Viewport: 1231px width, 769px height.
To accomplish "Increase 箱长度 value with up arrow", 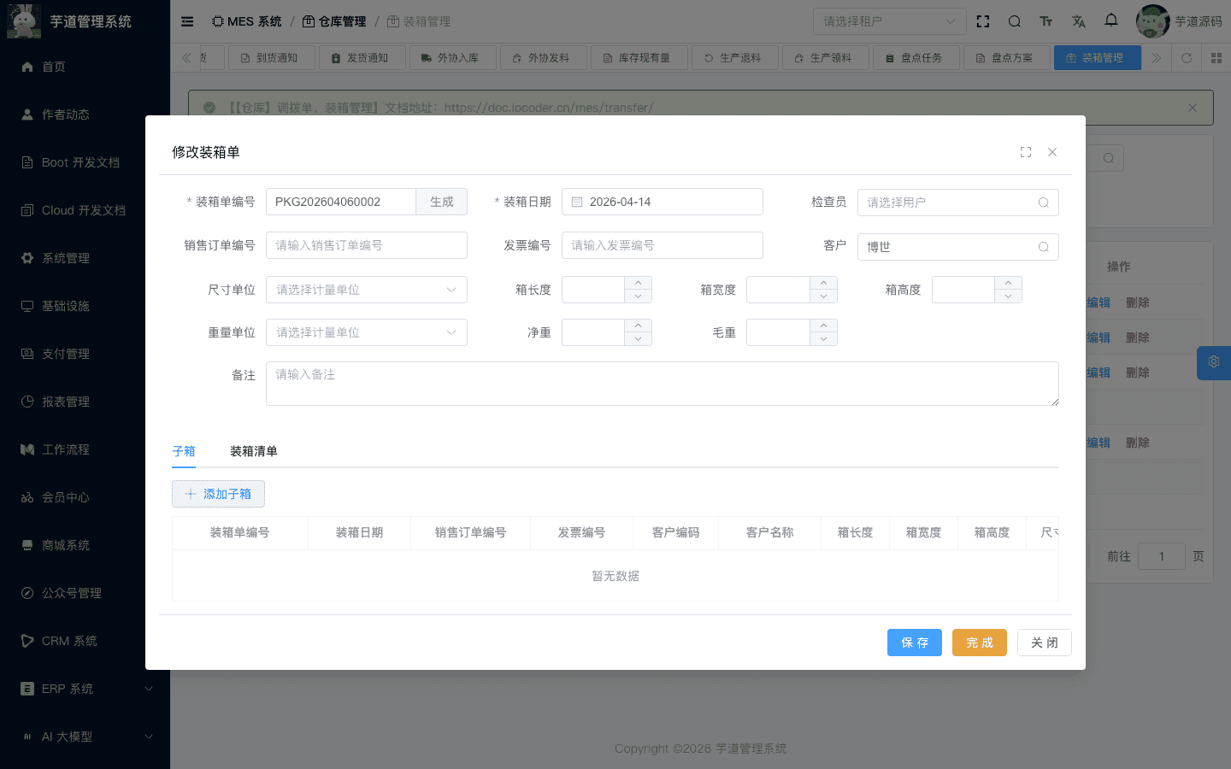I will 638,283.
